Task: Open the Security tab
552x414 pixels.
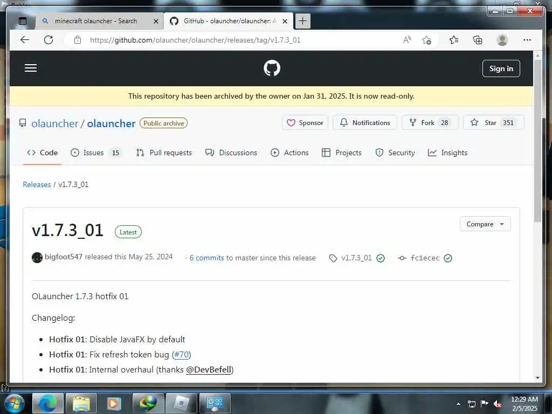Action: pyautogui.click(x=395, y=153)
